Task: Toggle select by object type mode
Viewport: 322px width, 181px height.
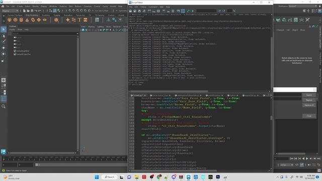Action: click(55, 11)
